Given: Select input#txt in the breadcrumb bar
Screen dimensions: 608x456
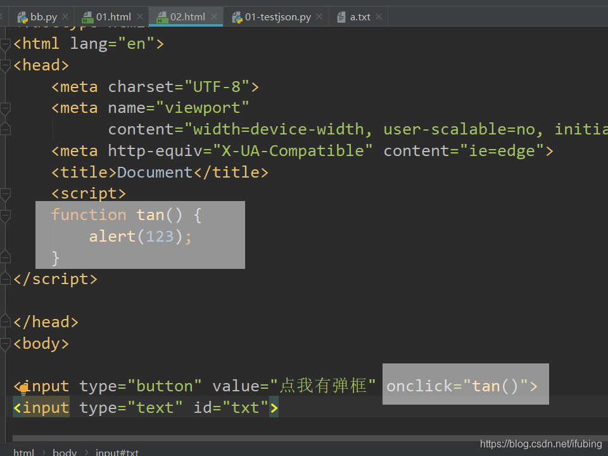Looking at the screenshot, I should pyautogui.click(x=117, y=452).
